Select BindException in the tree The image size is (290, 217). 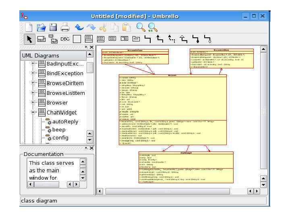65,73
